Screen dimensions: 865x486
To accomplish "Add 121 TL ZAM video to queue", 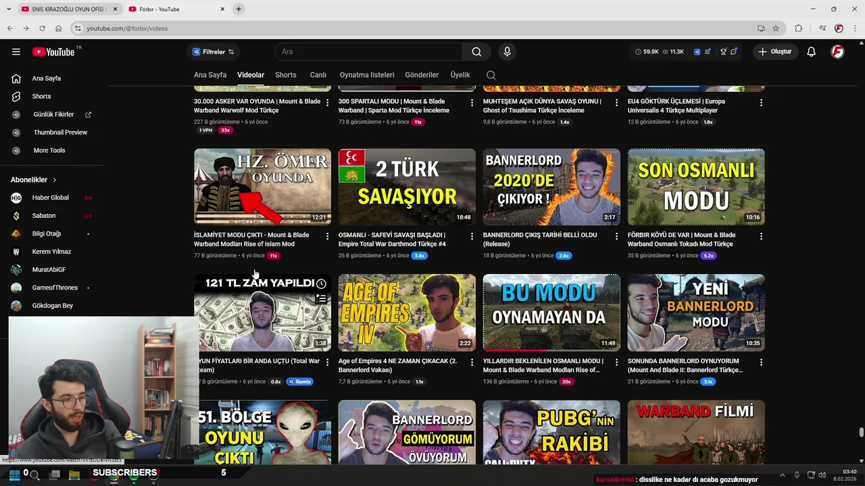I will coord(321,299).
